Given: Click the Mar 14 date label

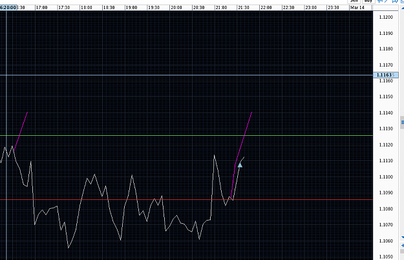Looking at the screenshot, I should click(x=357, y=8).
